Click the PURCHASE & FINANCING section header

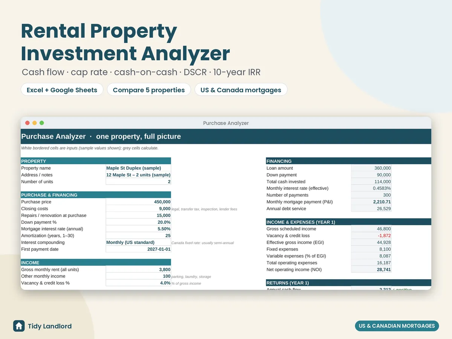[x=96, y=195]
